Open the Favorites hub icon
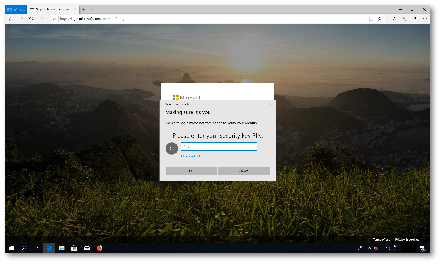 [394, 19]
